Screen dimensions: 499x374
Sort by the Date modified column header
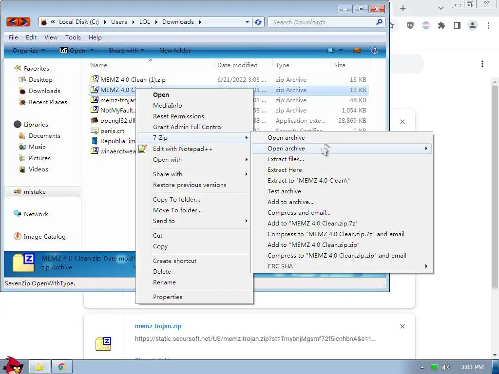[x=237, y=65]
